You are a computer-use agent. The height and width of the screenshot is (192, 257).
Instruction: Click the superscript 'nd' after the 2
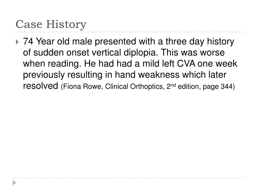point(173,85)
